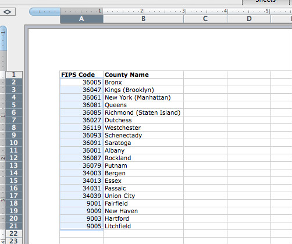This screenshot has width=292, height=244.
Task: Click the Rockland cell
Action: (143, 158)
